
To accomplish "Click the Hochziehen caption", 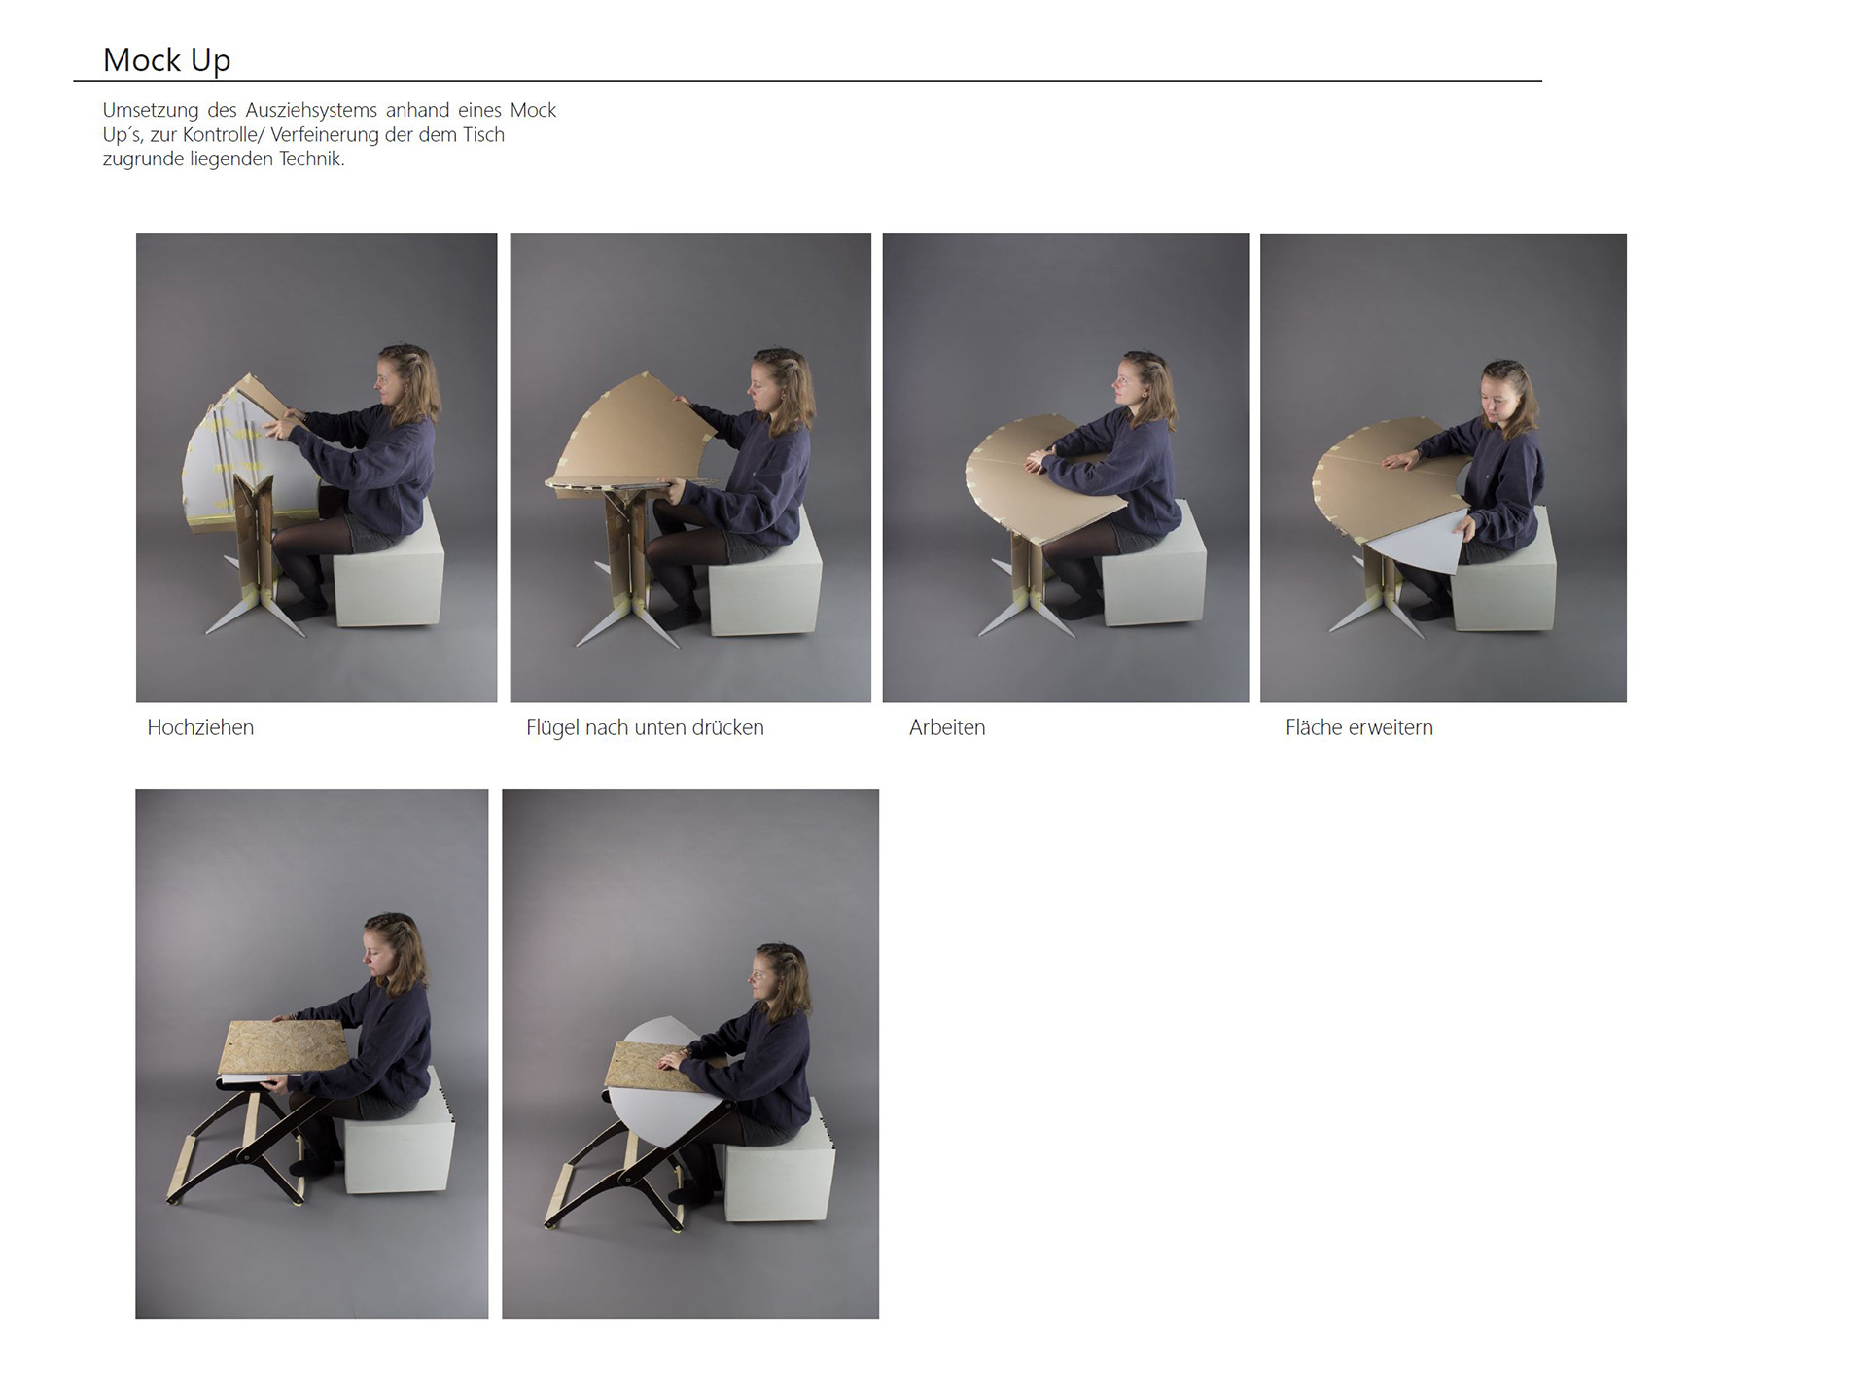I will (x=200, y=727).
